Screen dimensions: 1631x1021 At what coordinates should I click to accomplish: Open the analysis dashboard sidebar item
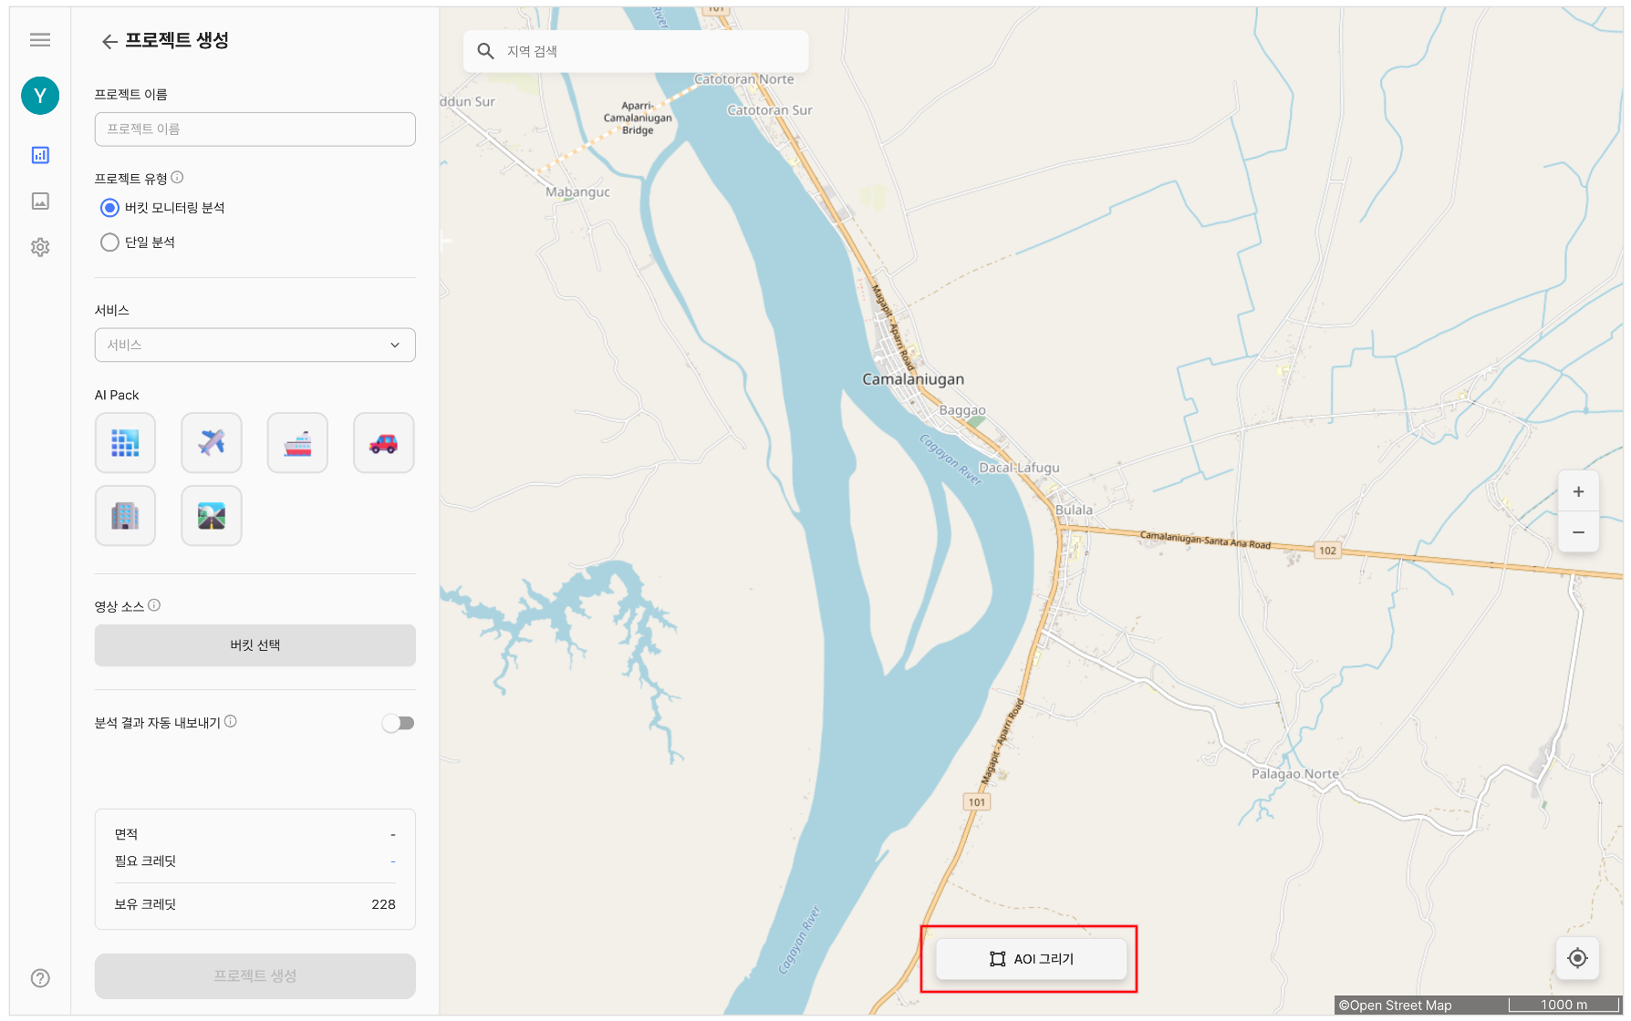tap(40, 155)
